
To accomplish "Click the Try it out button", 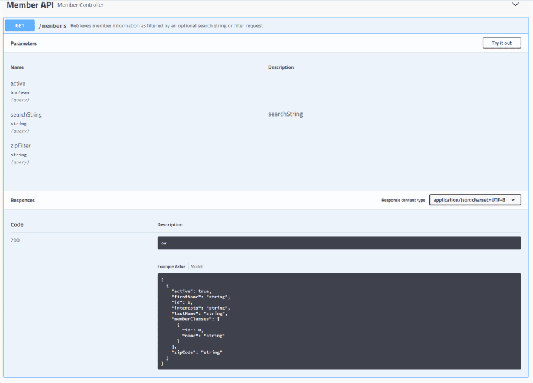I will click(502, 43).
